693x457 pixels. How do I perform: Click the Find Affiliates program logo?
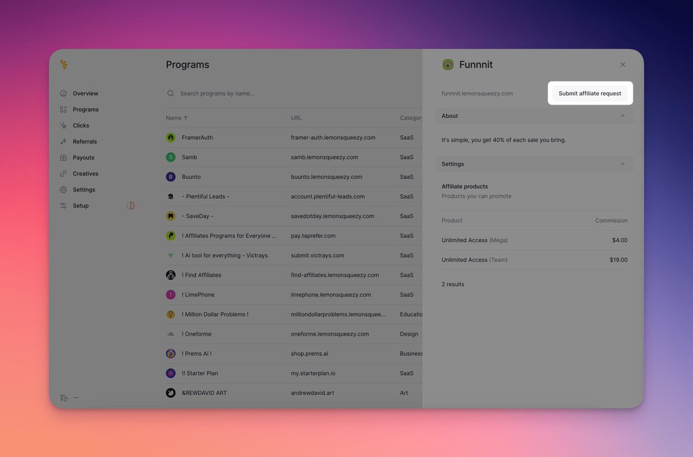pos(170,275)
